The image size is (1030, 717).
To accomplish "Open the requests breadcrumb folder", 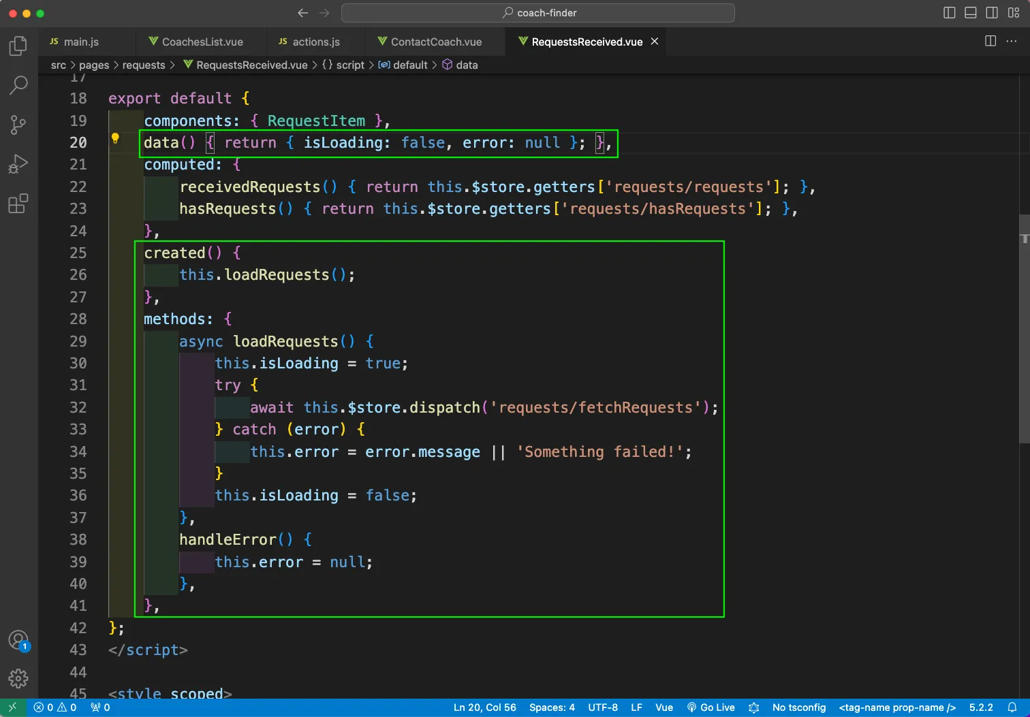I will pyautogui.click(x=144, y=65).
